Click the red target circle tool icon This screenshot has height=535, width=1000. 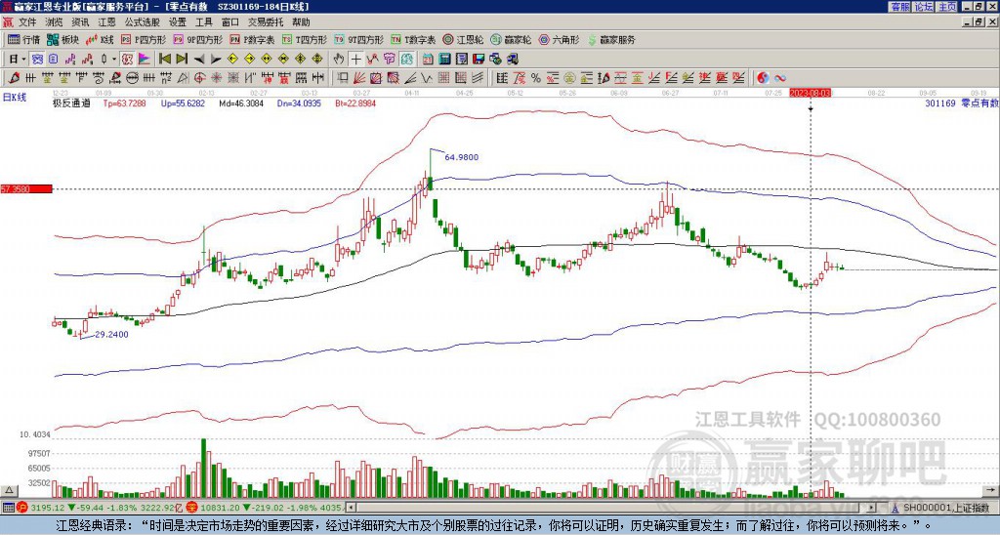tap(199, 78)
